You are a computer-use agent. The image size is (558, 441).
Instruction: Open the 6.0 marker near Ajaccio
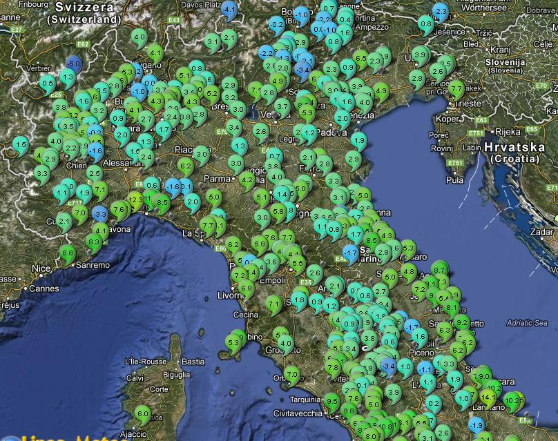tap(142, 414)
